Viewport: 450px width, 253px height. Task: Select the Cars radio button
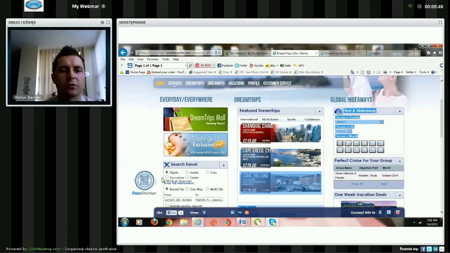click(207, 172)
